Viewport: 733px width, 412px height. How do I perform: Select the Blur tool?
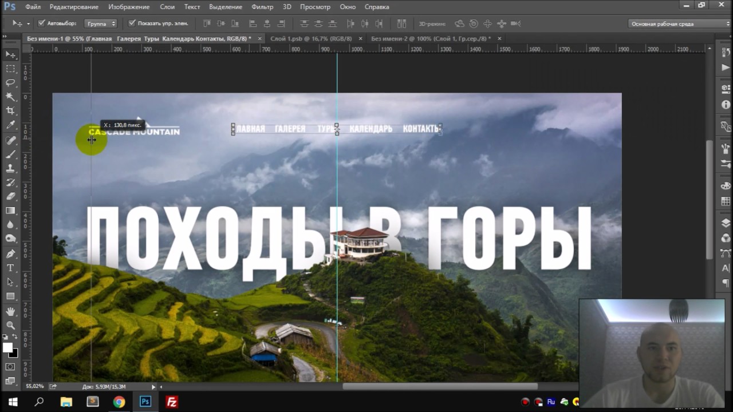click(10, 225)
